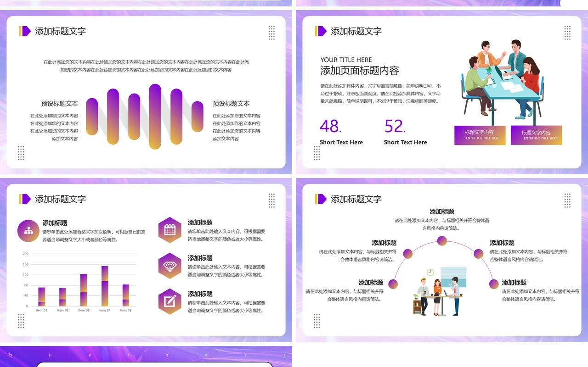The height and width of the screenshot is (367, 588).
Task: Click the lower-right 添加标题 on the arc slide
Action: pyautogui.click(x=514, y=283)
